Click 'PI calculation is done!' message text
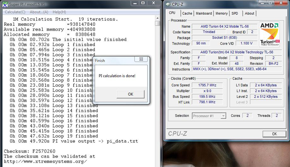The image size is (290, 167). coord(117,76)
